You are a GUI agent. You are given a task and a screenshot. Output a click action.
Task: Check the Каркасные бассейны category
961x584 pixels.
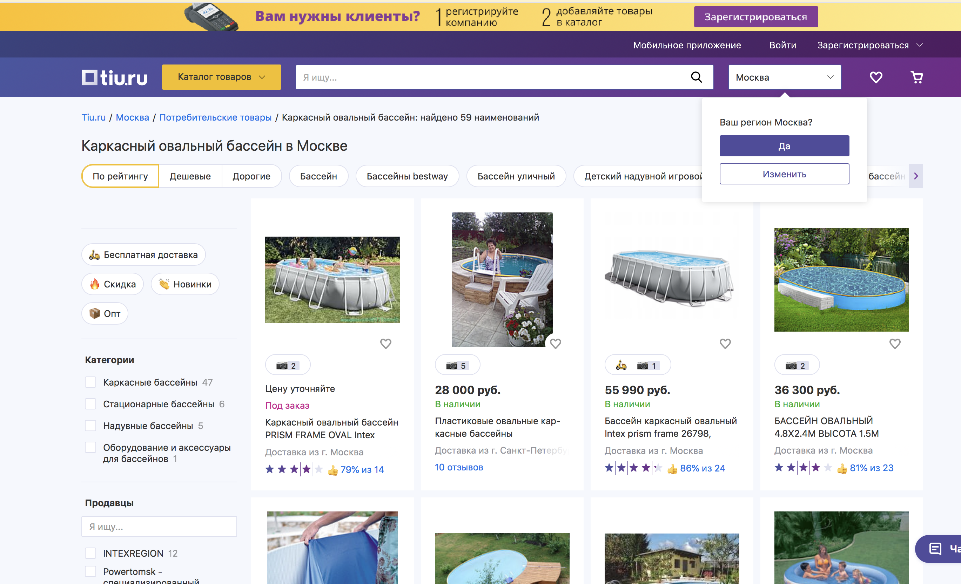[x=90, y=382]
